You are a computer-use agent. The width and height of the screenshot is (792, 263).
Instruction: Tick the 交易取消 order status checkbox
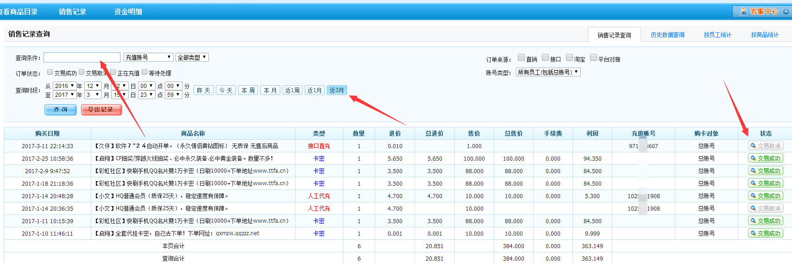[82, 72]
